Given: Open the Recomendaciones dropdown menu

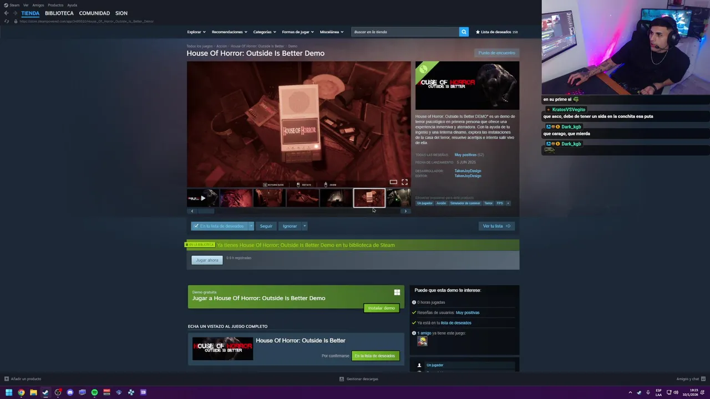Looking at the screenshot, I should (x=229, y=32).
